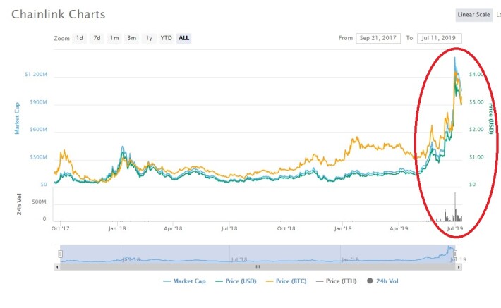
Task: Toggle the Price (USD) legend series
Action: point(236,281)
